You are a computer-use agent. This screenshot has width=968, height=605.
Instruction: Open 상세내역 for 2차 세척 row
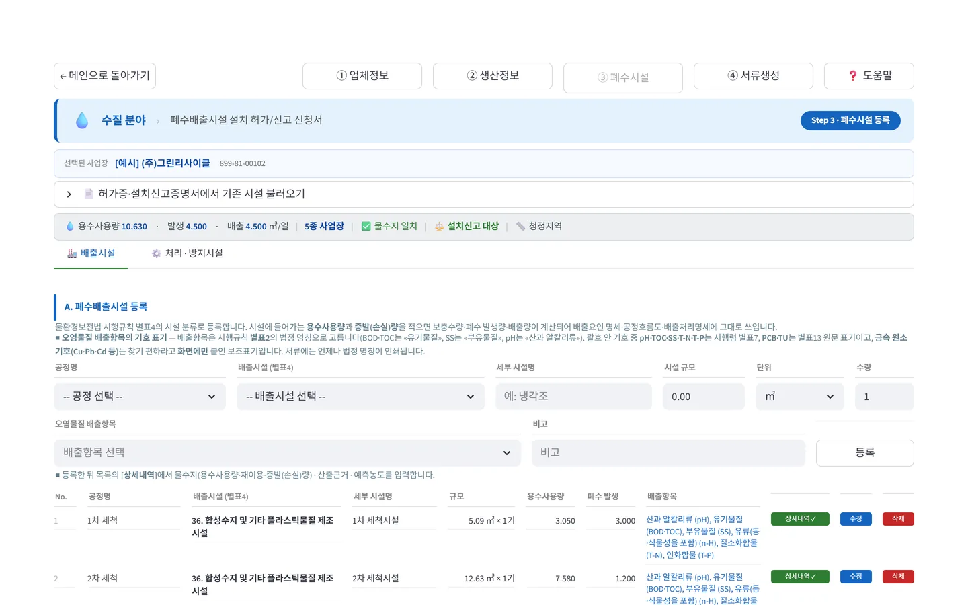click(800, 577)
